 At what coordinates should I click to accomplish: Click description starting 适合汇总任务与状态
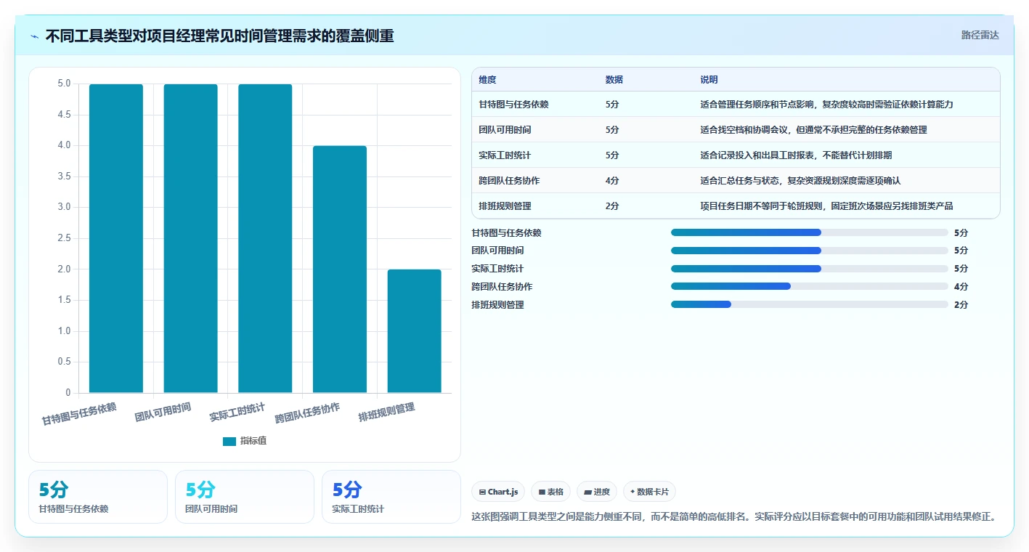click(x=800, y=181)
